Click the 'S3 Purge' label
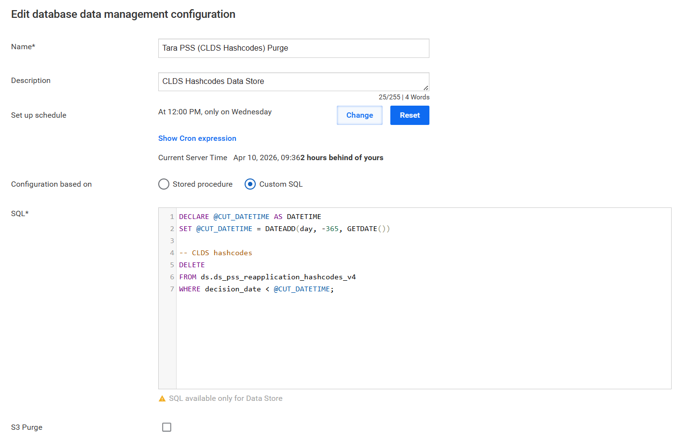 click(x=27, y=427)
